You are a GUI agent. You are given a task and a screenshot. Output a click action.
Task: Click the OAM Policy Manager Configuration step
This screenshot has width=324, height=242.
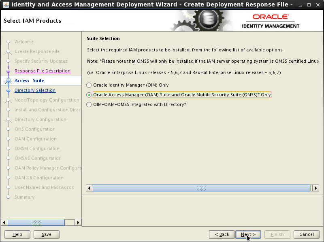[x=48, y=168]
